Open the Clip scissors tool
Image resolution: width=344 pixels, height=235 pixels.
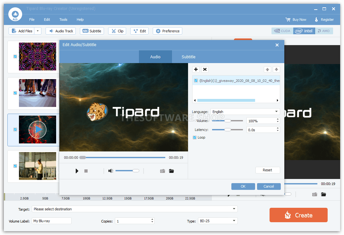[117, 31]
